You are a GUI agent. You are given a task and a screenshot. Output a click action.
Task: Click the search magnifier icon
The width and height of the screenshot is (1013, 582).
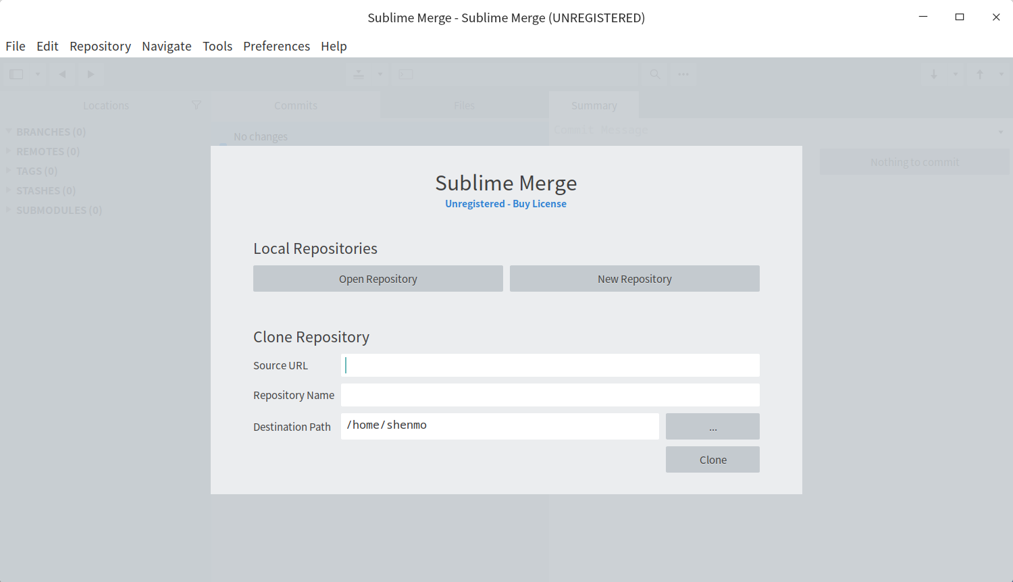654,74
